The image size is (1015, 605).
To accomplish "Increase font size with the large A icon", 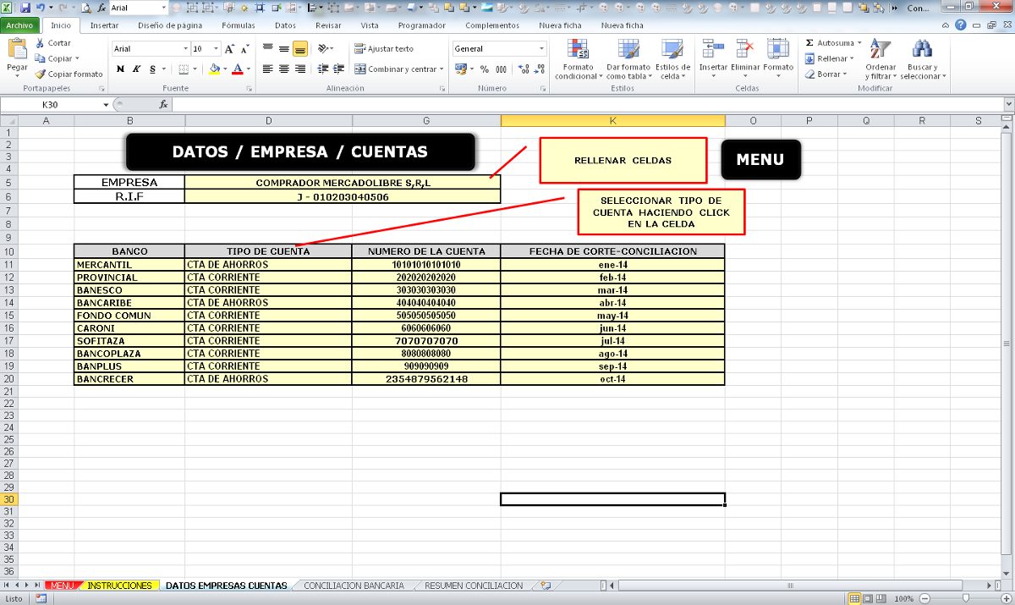I will [229, 49].
